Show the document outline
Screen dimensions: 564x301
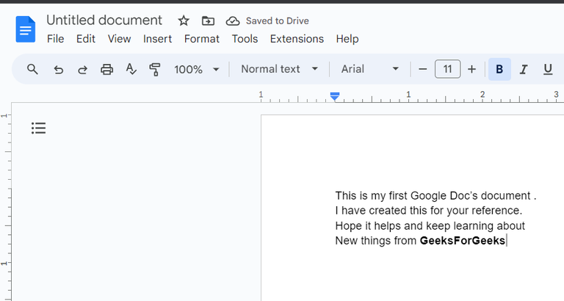(x=38, y=128)
